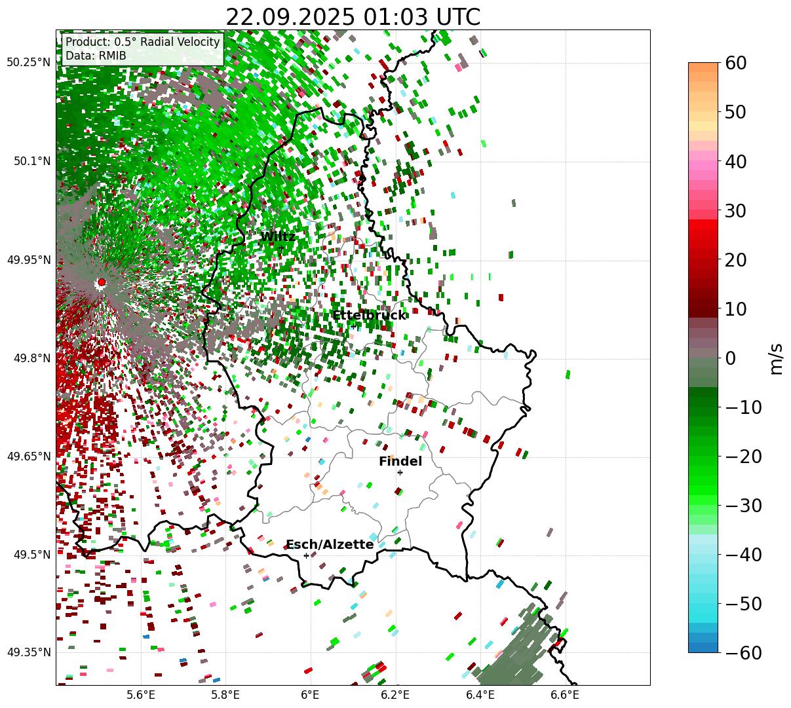Click the 49.65°N latitude label
The image size is (791, 708).
click(x=28, y=456)
